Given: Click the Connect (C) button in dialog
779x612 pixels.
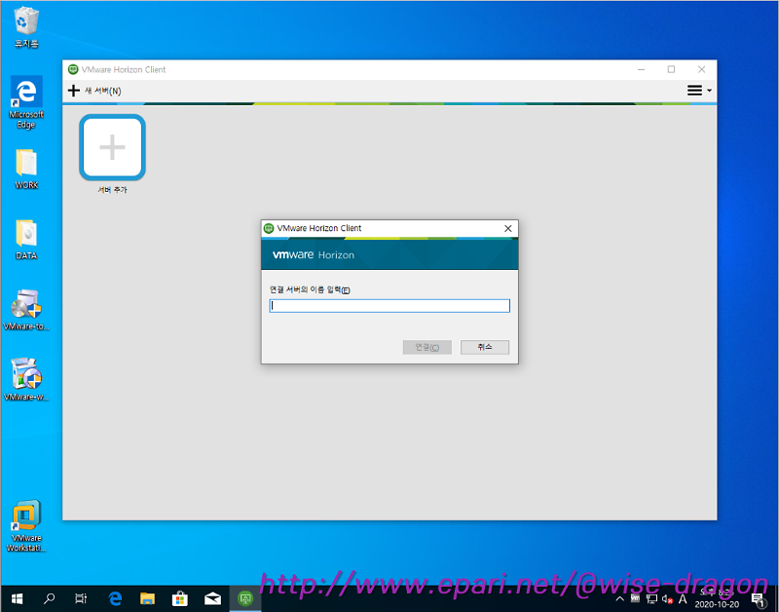Looking at the screenshot, I should point(427,347).
